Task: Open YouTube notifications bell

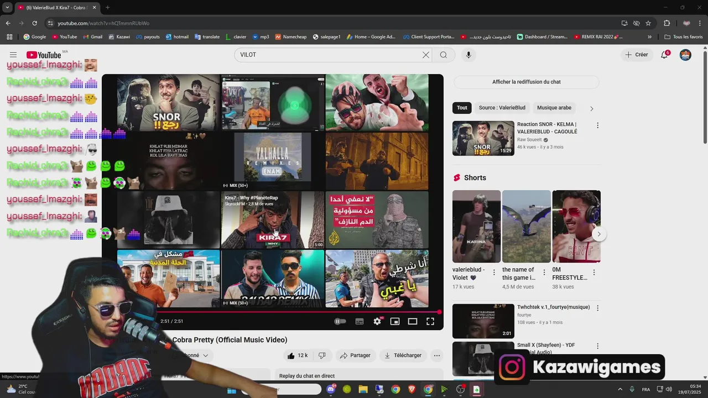Action: pyautogui.click(x=665, y=55)
